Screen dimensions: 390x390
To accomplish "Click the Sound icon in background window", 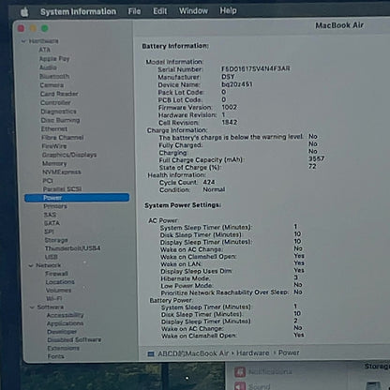I will click(x=240, y=386).
